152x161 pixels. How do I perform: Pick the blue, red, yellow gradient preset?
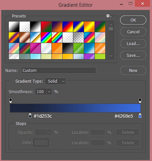[x=68, y=27]
